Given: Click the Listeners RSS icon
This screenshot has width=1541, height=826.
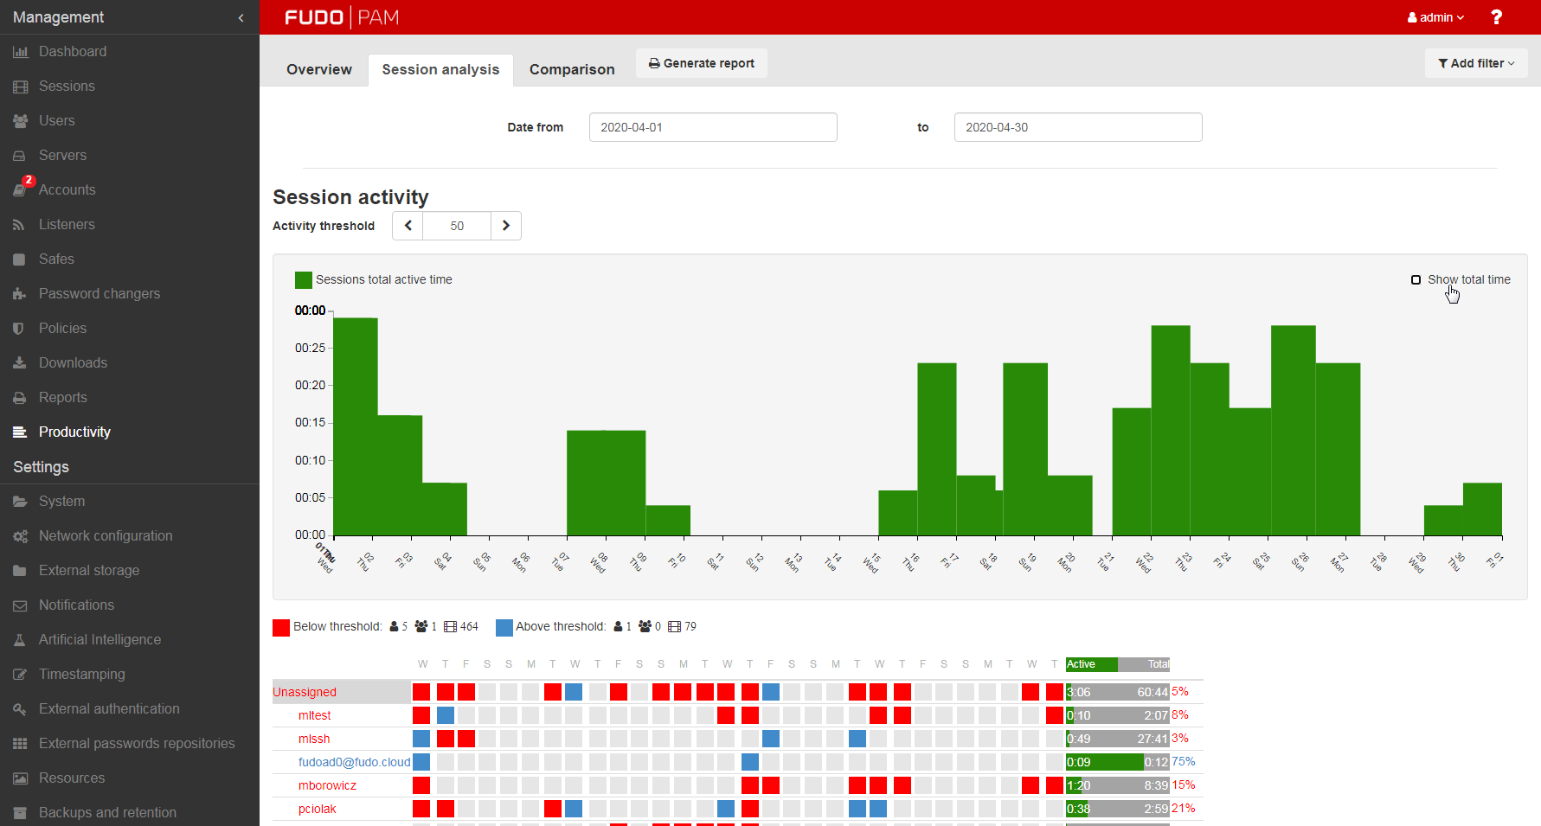Looking at the screenshot, I should tap(20, 225).
